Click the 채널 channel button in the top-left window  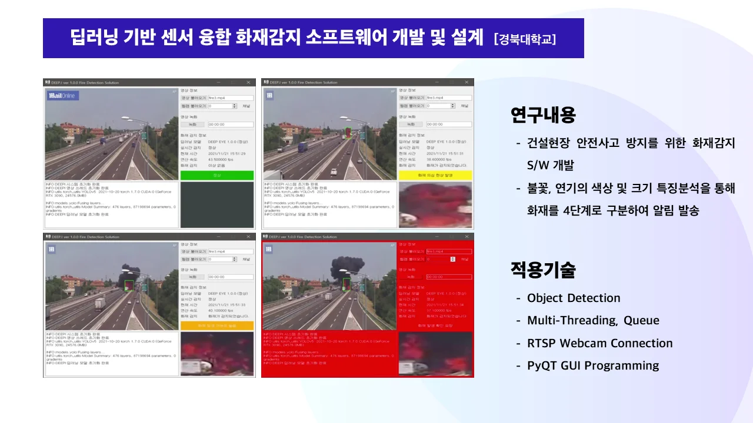246,106
